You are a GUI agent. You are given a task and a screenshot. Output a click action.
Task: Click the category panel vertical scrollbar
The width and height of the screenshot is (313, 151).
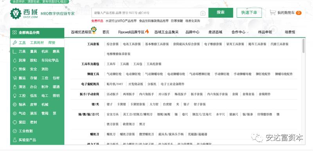(304, 46)
